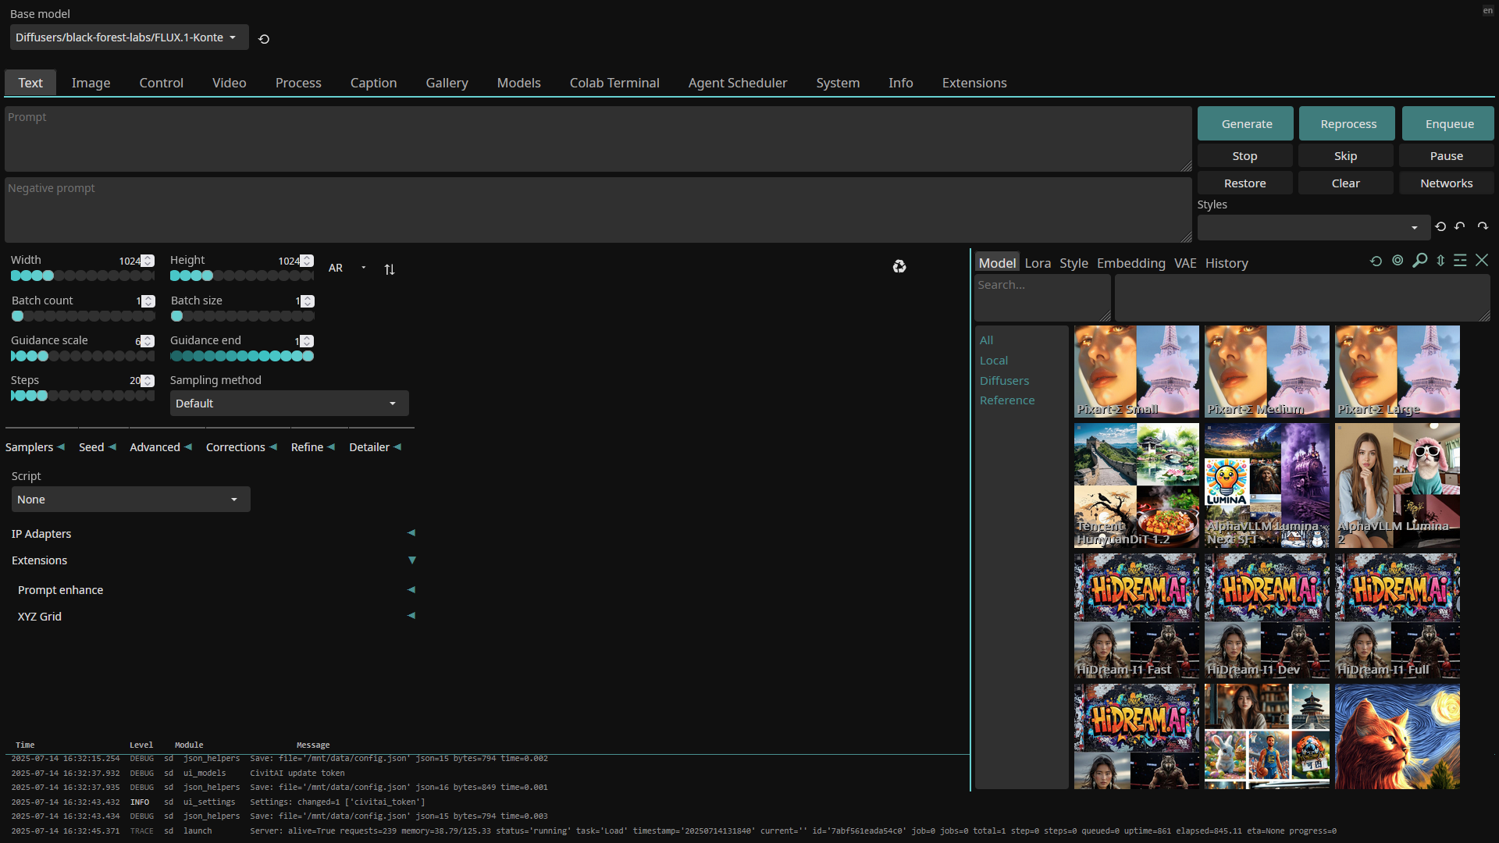Open the Sampling method dropdown
The width and height of the screenshot is (1499, 843).
[289, 404]
